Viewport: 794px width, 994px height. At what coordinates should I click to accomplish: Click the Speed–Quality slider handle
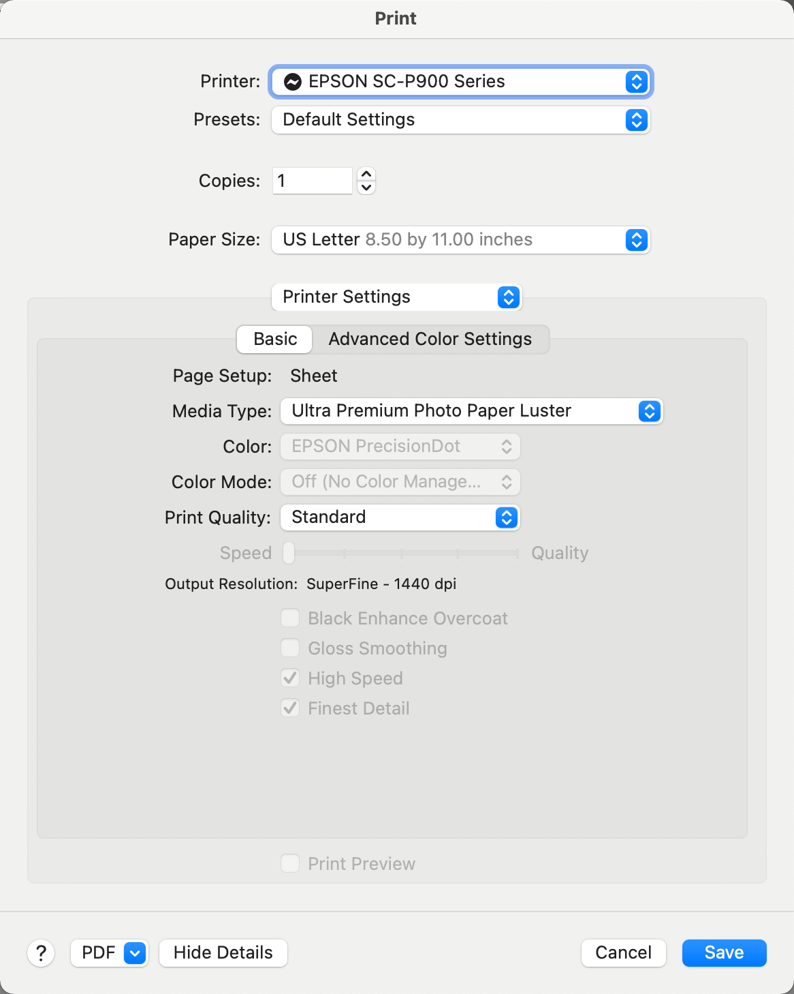point(289,553)
